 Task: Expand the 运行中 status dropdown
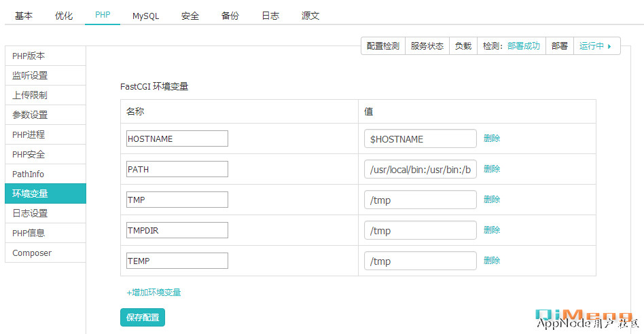(x=596, y=46)
